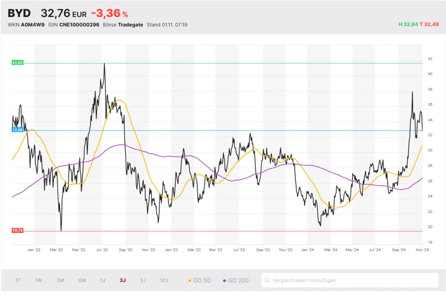The image size is (446, 296).
Task: Click the magnifier icon in comparison search
Action: (x=267, y=280)
